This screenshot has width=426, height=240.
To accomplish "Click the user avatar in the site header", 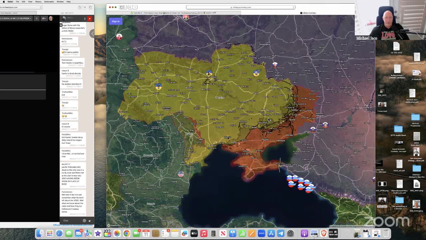I will 51,18.
